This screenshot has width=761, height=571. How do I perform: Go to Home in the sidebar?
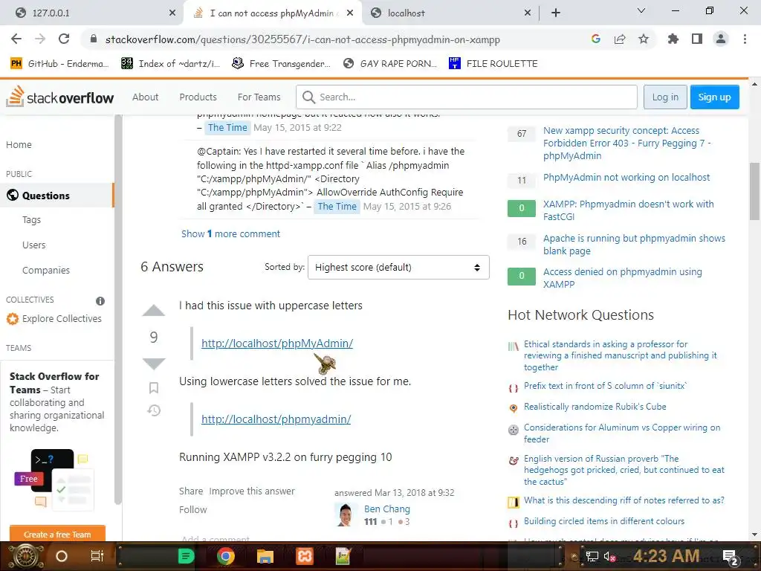click(19, 144)
